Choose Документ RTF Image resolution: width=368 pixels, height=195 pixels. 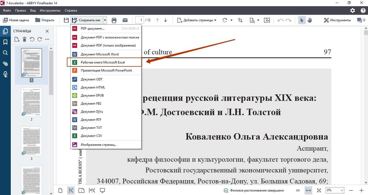(x=106, y=120)
